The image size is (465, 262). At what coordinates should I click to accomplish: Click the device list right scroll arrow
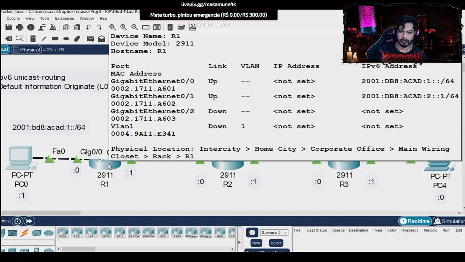click(232, 249)
